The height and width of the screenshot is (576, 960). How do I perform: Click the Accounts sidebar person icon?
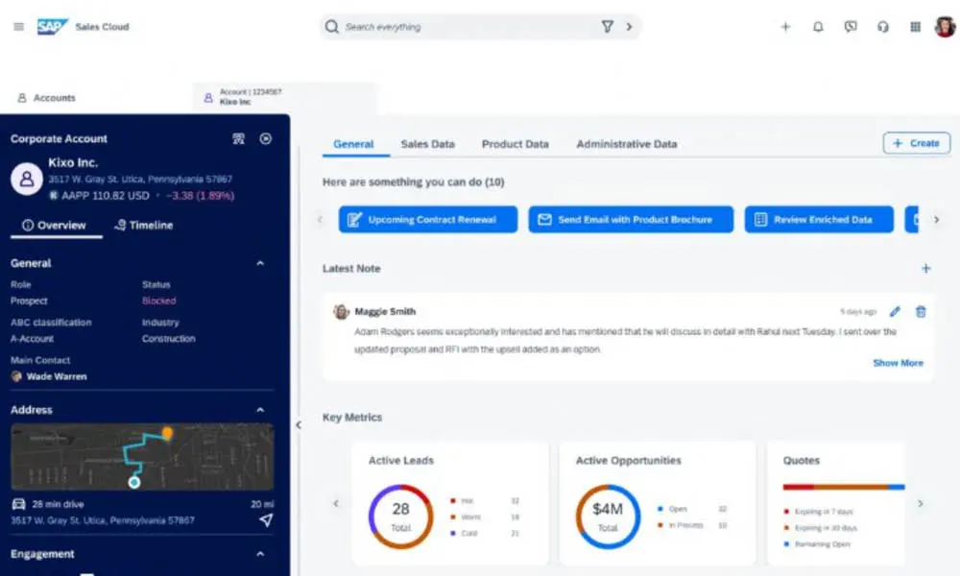point(21,97)
